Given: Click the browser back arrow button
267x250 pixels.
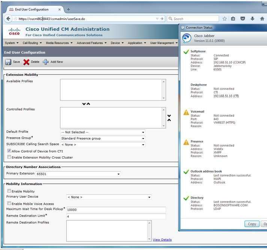Looking at the screenshot, I should (8, 19).
